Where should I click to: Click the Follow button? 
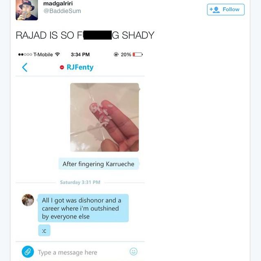(226, 9)
